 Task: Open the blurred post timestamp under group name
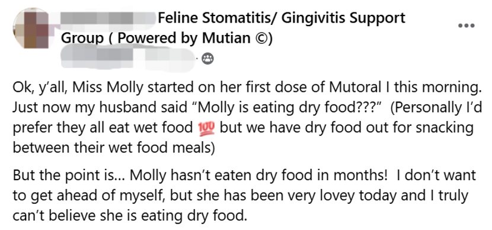click(128, 58)
